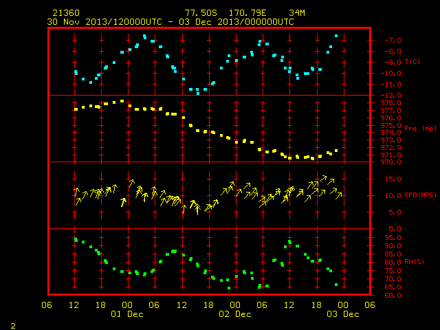Image resolution: width=440 pixels, height=330 pixels.
Task: Click the 170.79E longitude text
Action: [x=247, y=13]
